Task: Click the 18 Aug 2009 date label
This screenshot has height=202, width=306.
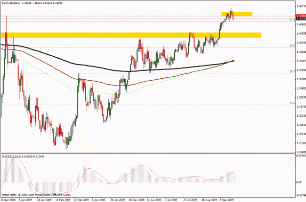Action: click(209, 200)
